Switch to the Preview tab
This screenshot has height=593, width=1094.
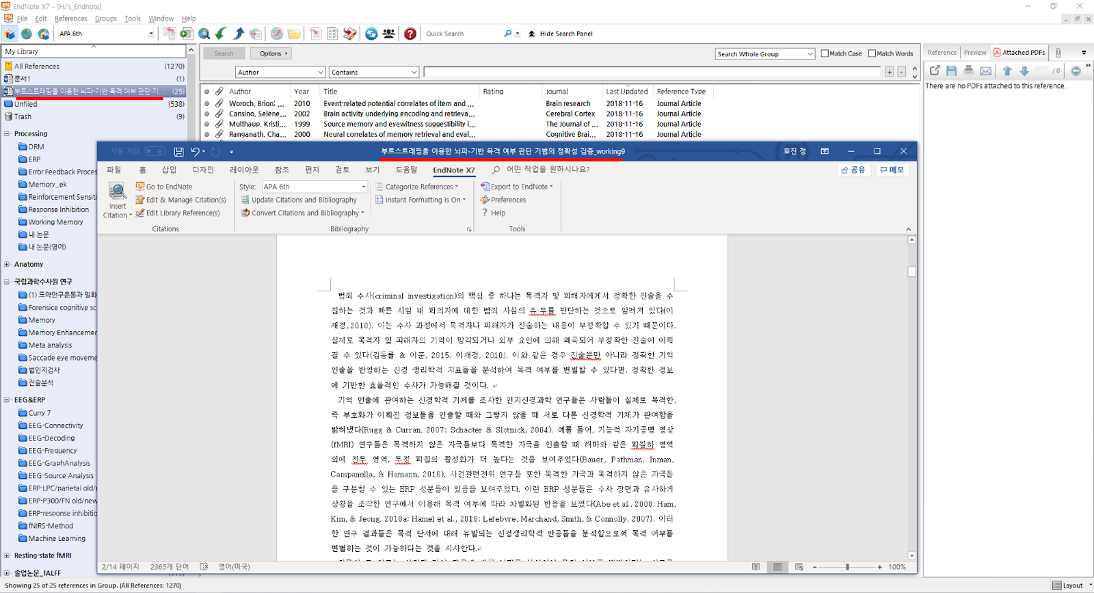[x=975, y=53]
